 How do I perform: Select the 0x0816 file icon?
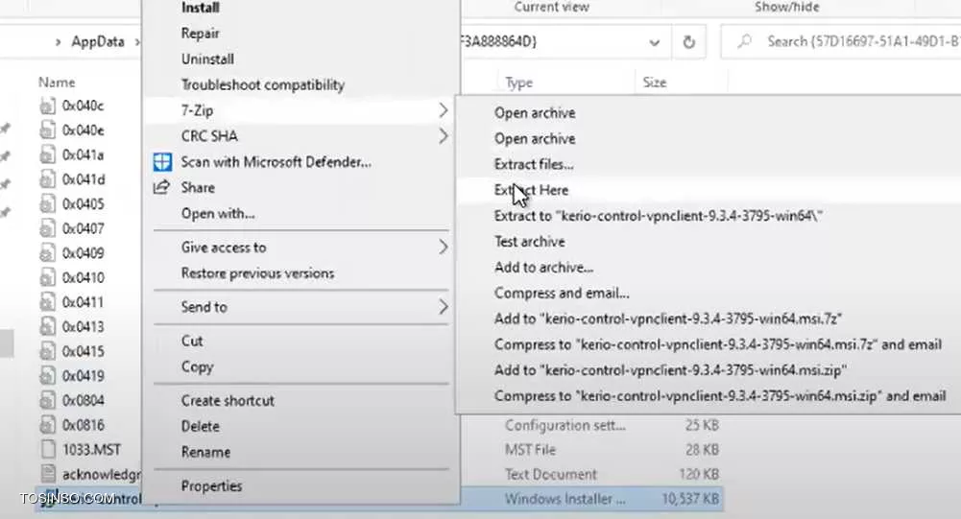pyautogui.click(x=47, y=425)
